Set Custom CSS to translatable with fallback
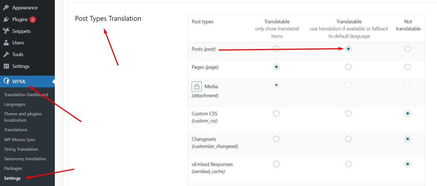Screen dimensions: 437x186 tap(348, 113)
